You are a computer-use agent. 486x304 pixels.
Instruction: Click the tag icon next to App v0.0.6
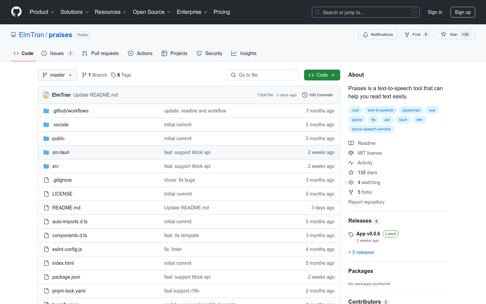pos(351,234)
